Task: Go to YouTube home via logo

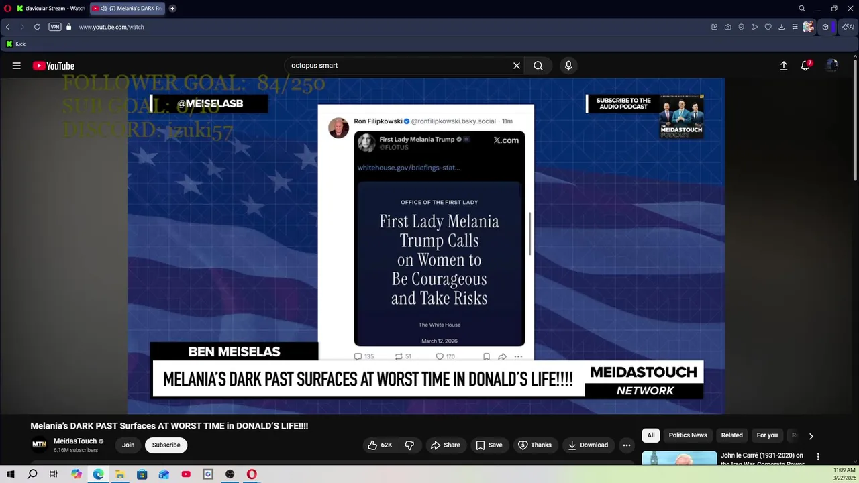Action: (x=53, y=66)
